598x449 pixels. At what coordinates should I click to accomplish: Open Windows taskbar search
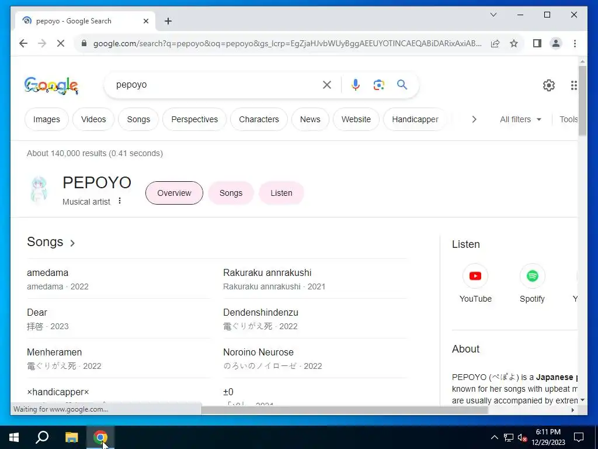click(42, 437)
